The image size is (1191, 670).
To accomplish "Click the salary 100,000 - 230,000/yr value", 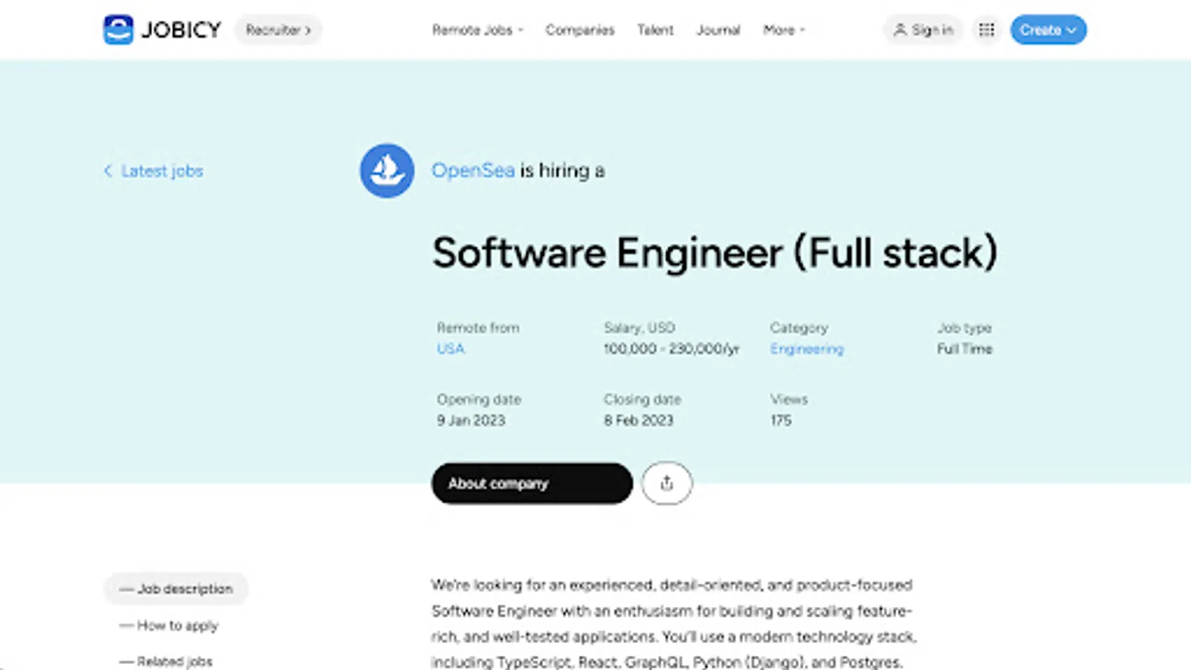I will (x=671, y=348).
